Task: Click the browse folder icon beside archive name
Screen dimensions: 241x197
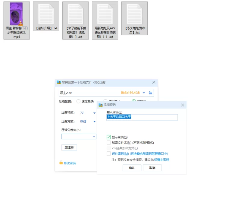Action: (x=151, y=93)
